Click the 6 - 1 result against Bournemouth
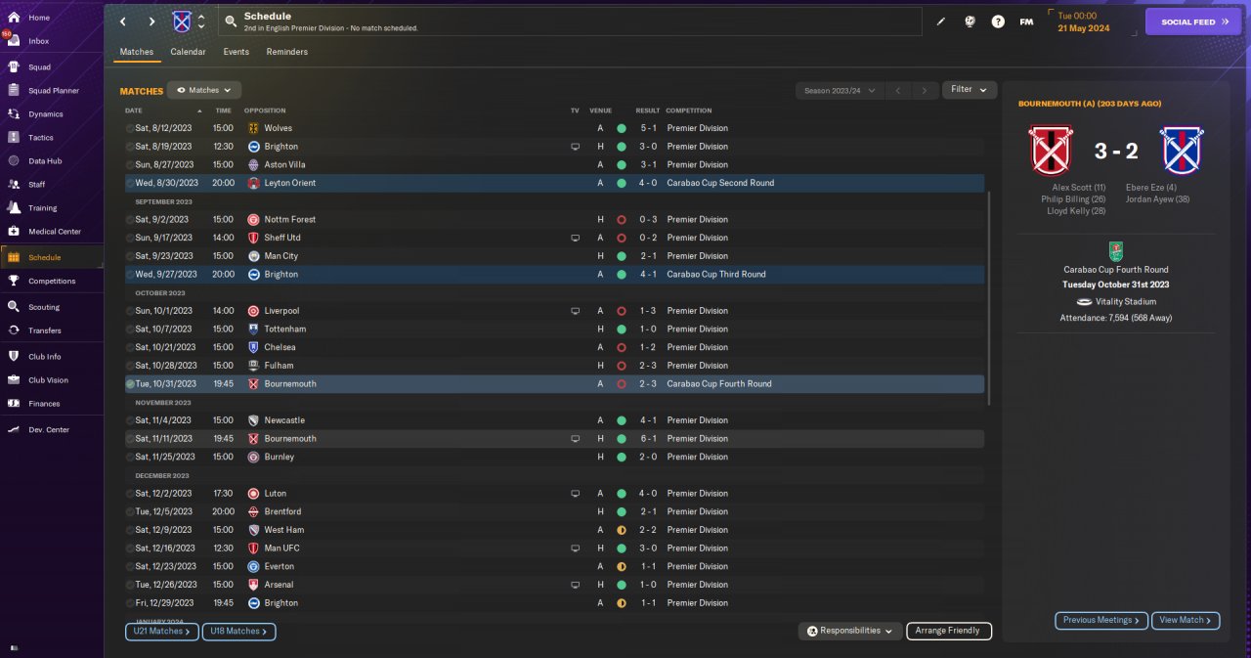The width and height of the screenshot is (1251, 658). click(x=648, y=439)
